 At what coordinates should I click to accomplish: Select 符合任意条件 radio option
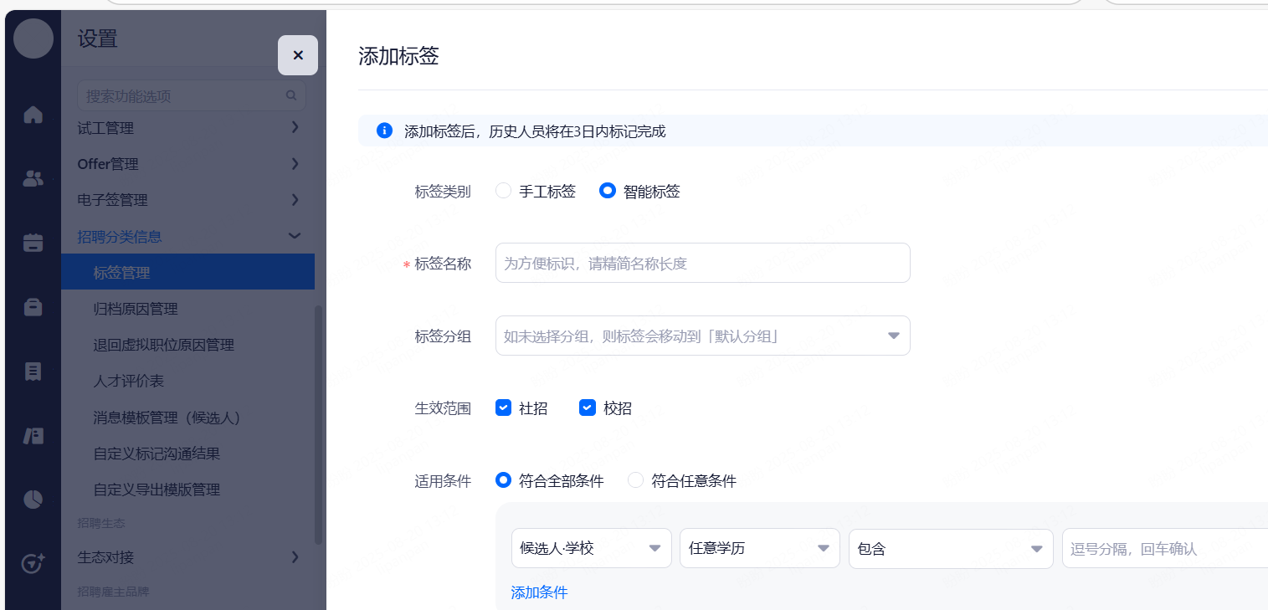click(x=636, y=480)
